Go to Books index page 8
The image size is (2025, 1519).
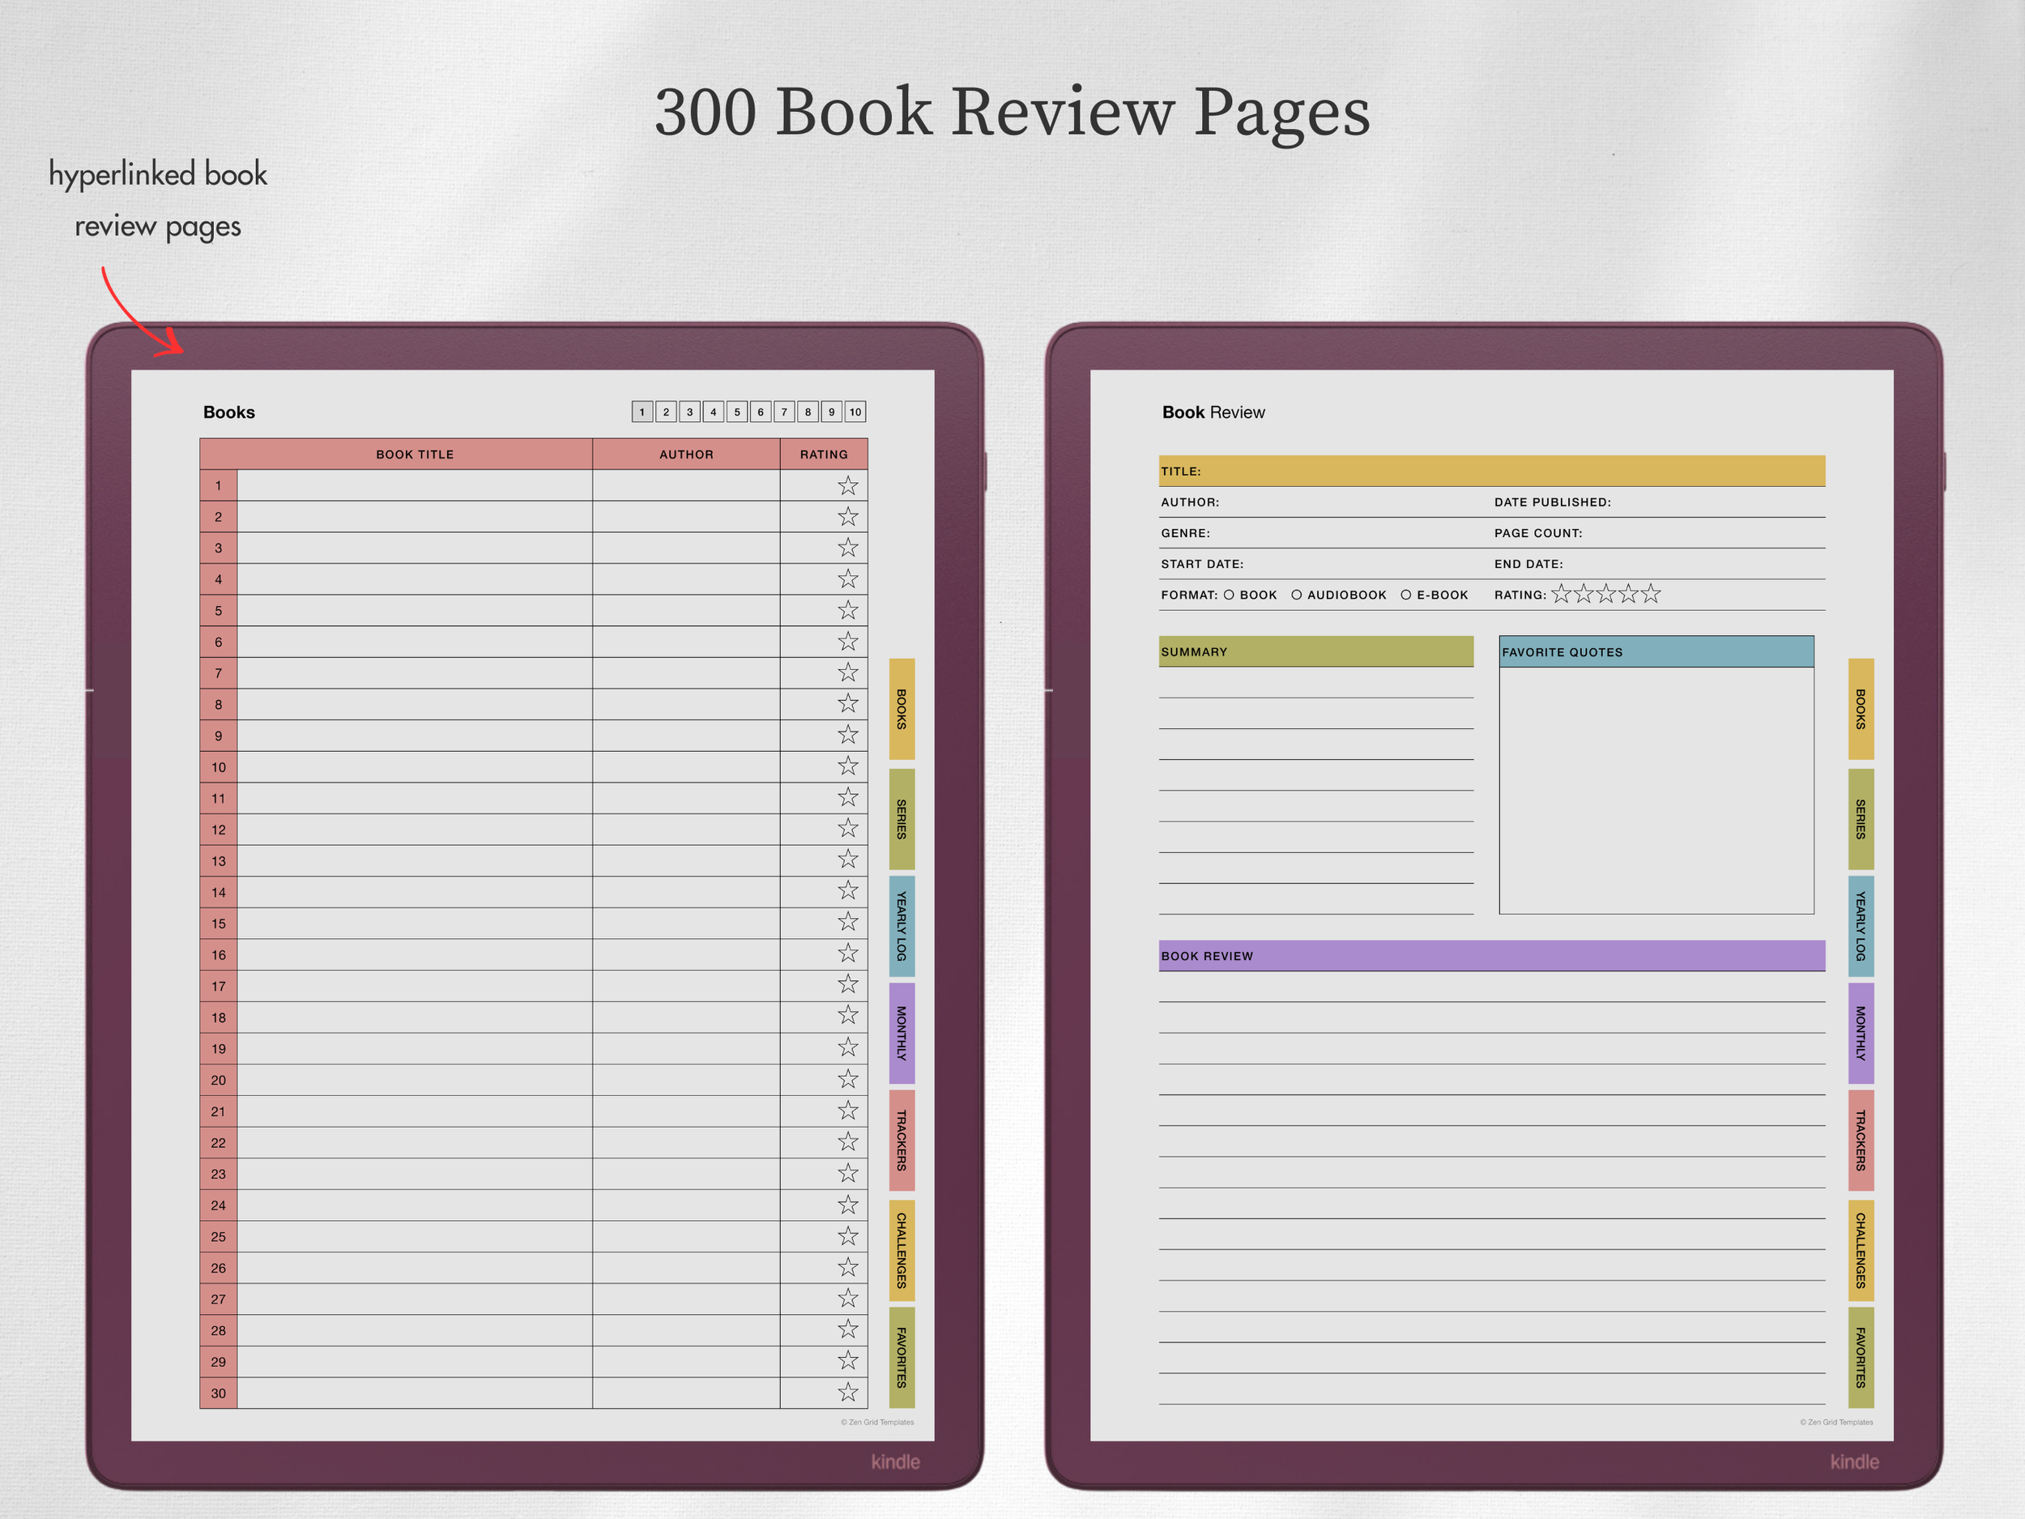(x=808, y=412)
